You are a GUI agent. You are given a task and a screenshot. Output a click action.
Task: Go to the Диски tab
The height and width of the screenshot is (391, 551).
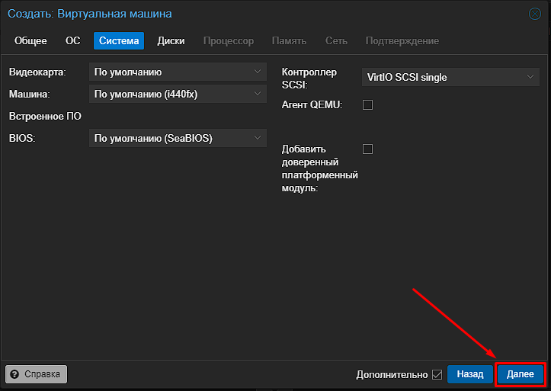tap(171, 40)
